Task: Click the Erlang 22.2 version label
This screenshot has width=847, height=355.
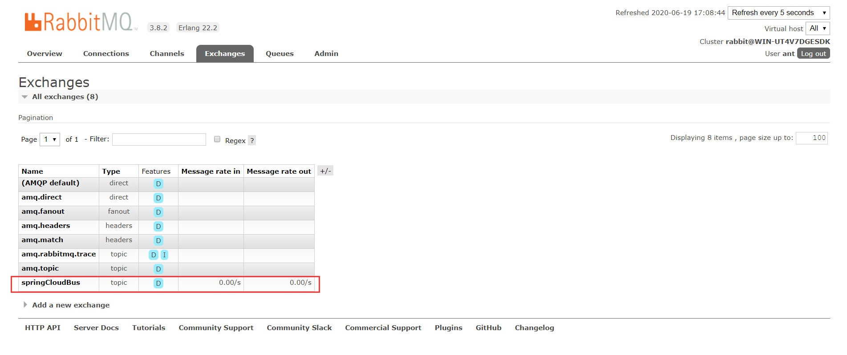Action: point(198,28)
